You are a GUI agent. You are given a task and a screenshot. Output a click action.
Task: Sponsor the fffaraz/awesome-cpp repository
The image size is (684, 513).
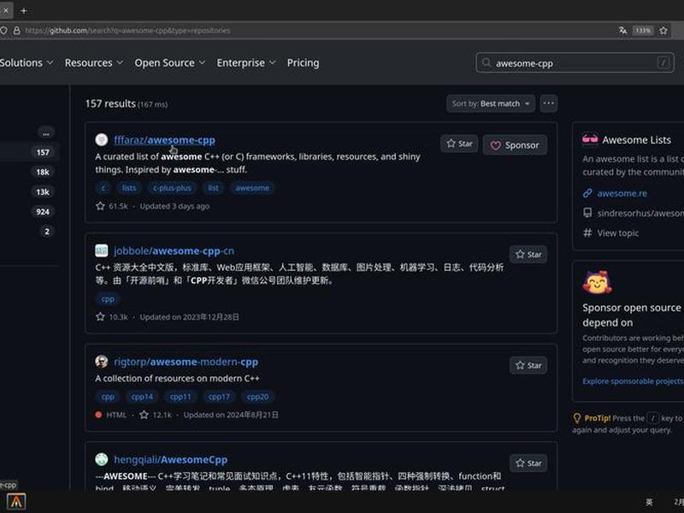[x=515, y=144]
